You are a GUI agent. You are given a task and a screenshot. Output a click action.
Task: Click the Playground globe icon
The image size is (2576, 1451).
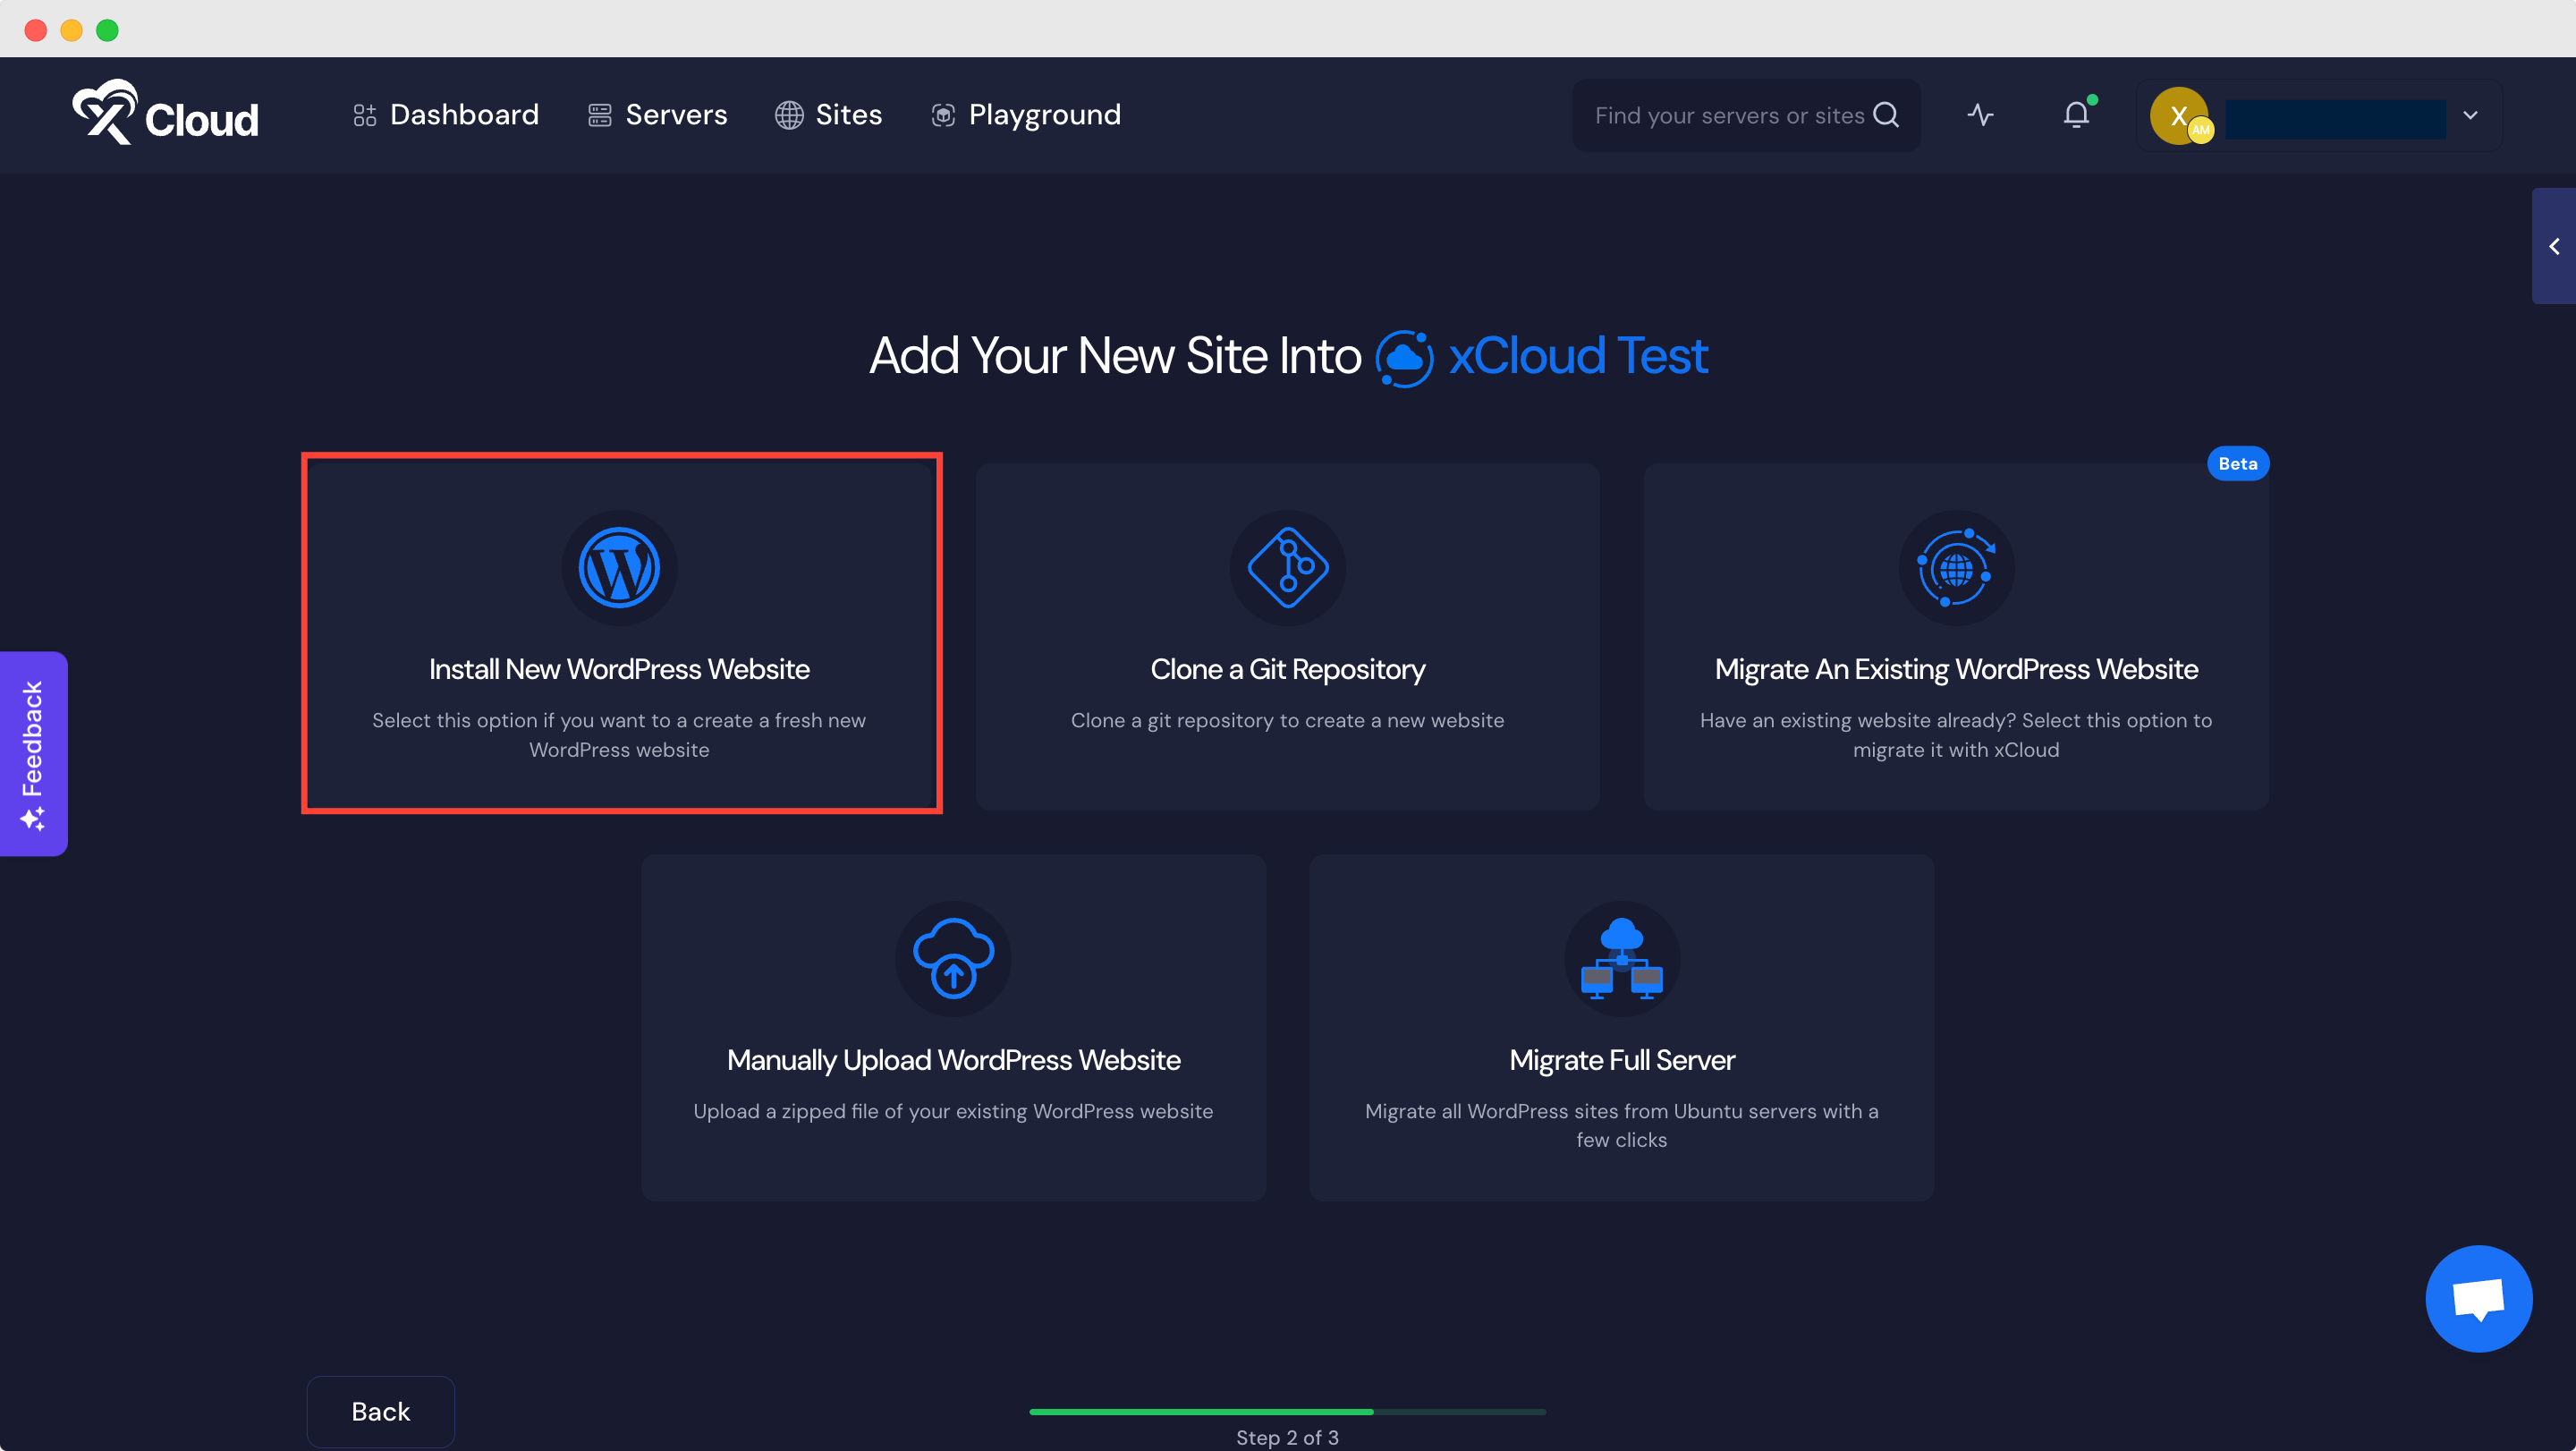pyautogui.click(x=943, y=115)
